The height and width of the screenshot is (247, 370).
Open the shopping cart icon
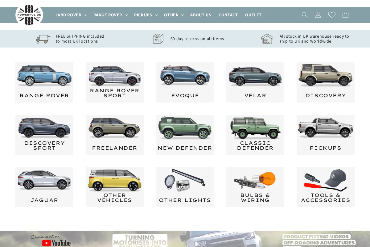coord(345,15)
